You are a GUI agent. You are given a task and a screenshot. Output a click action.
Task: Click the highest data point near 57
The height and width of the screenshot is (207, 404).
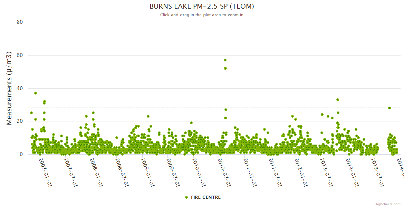(x=225, y=60)
